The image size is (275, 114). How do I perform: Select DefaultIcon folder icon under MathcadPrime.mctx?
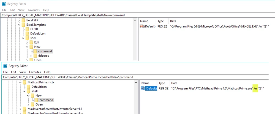click(28, 87)
